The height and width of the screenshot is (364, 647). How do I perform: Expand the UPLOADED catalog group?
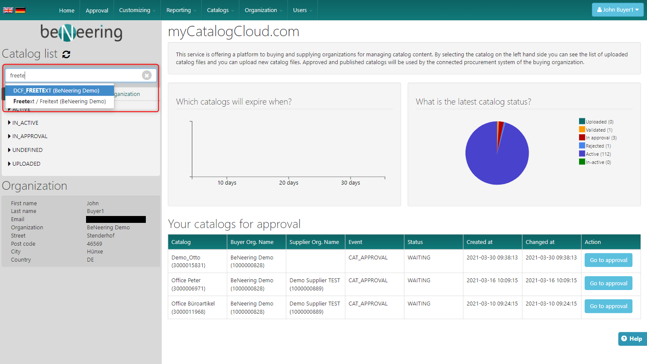coord(26,164)
